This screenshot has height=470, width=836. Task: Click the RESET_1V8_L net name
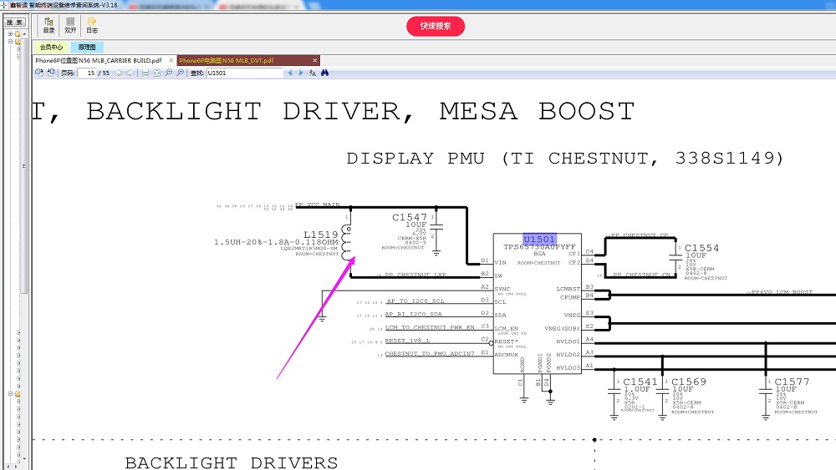[407, 341]
